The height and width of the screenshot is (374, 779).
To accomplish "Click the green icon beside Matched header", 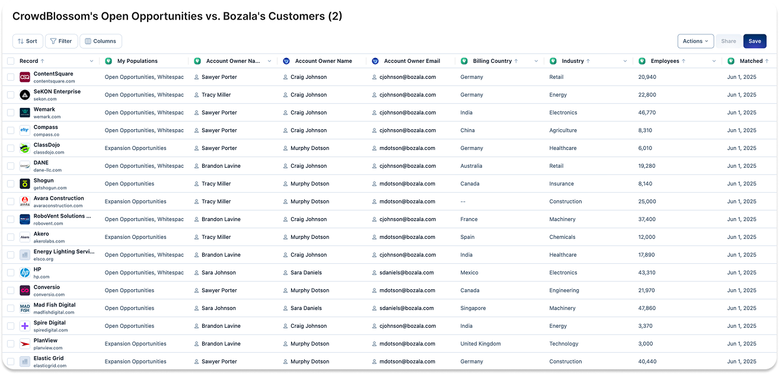I will point(731,61).
